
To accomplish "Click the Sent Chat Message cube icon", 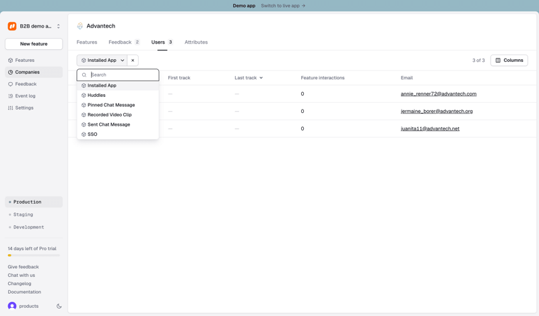I will (x=84, y=124).
